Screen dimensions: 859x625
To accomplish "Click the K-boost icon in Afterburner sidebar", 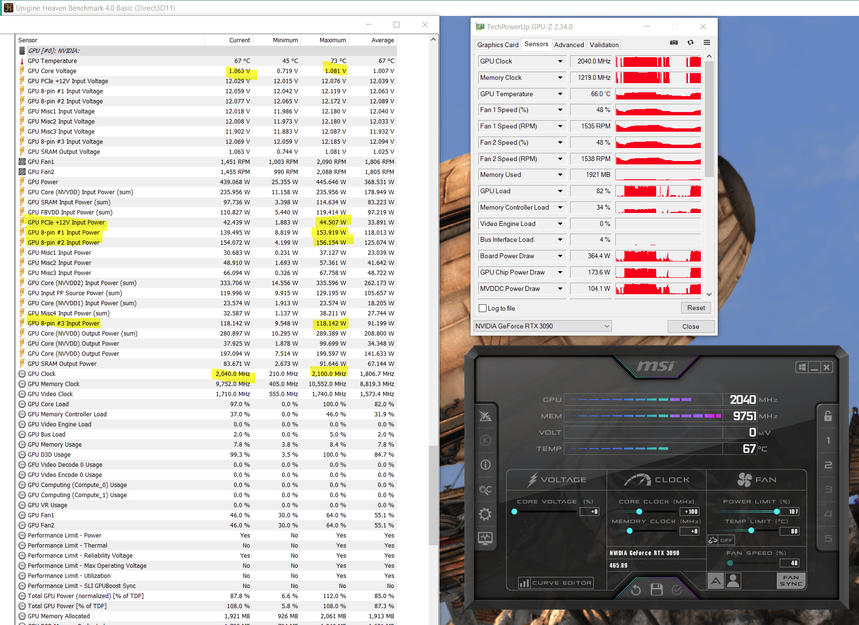I will point(486,440).
